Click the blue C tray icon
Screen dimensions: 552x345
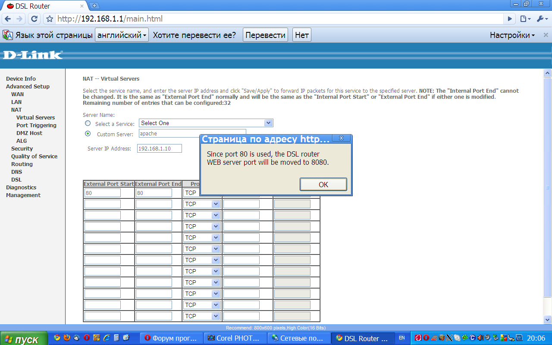pyautogui.click(x=472, y=338)
